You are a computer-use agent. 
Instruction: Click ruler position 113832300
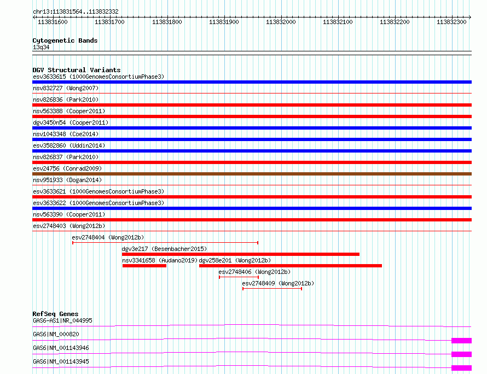click(451, 22)
